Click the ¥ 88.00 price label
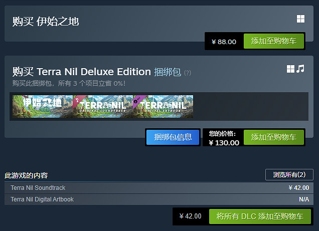Viewport: 319px width, 231px height. (x=224, y=42)
